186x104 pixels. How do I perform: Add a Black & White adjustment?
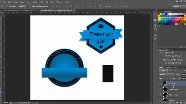[171, 60]
